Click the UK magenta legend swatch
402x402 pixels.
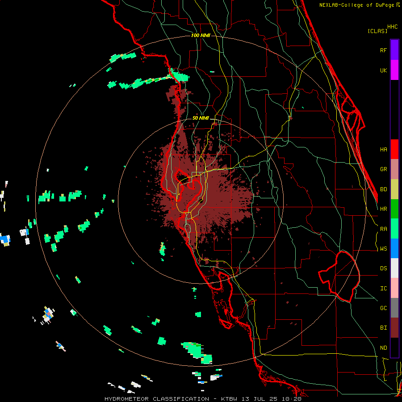(394, 70)
